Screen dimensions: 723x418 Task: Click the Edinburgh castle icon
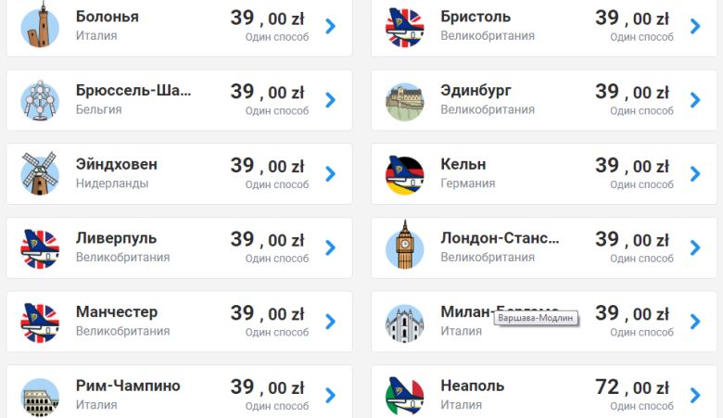tap(404, 100)
